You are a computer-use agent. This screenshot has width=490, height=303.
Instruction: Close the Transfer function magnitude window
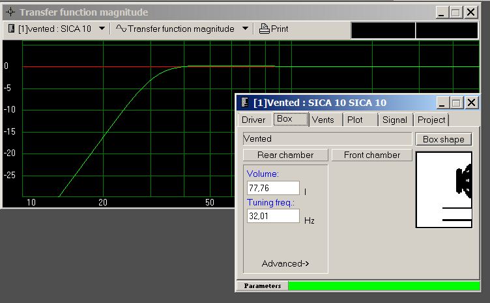pos(470,12)
